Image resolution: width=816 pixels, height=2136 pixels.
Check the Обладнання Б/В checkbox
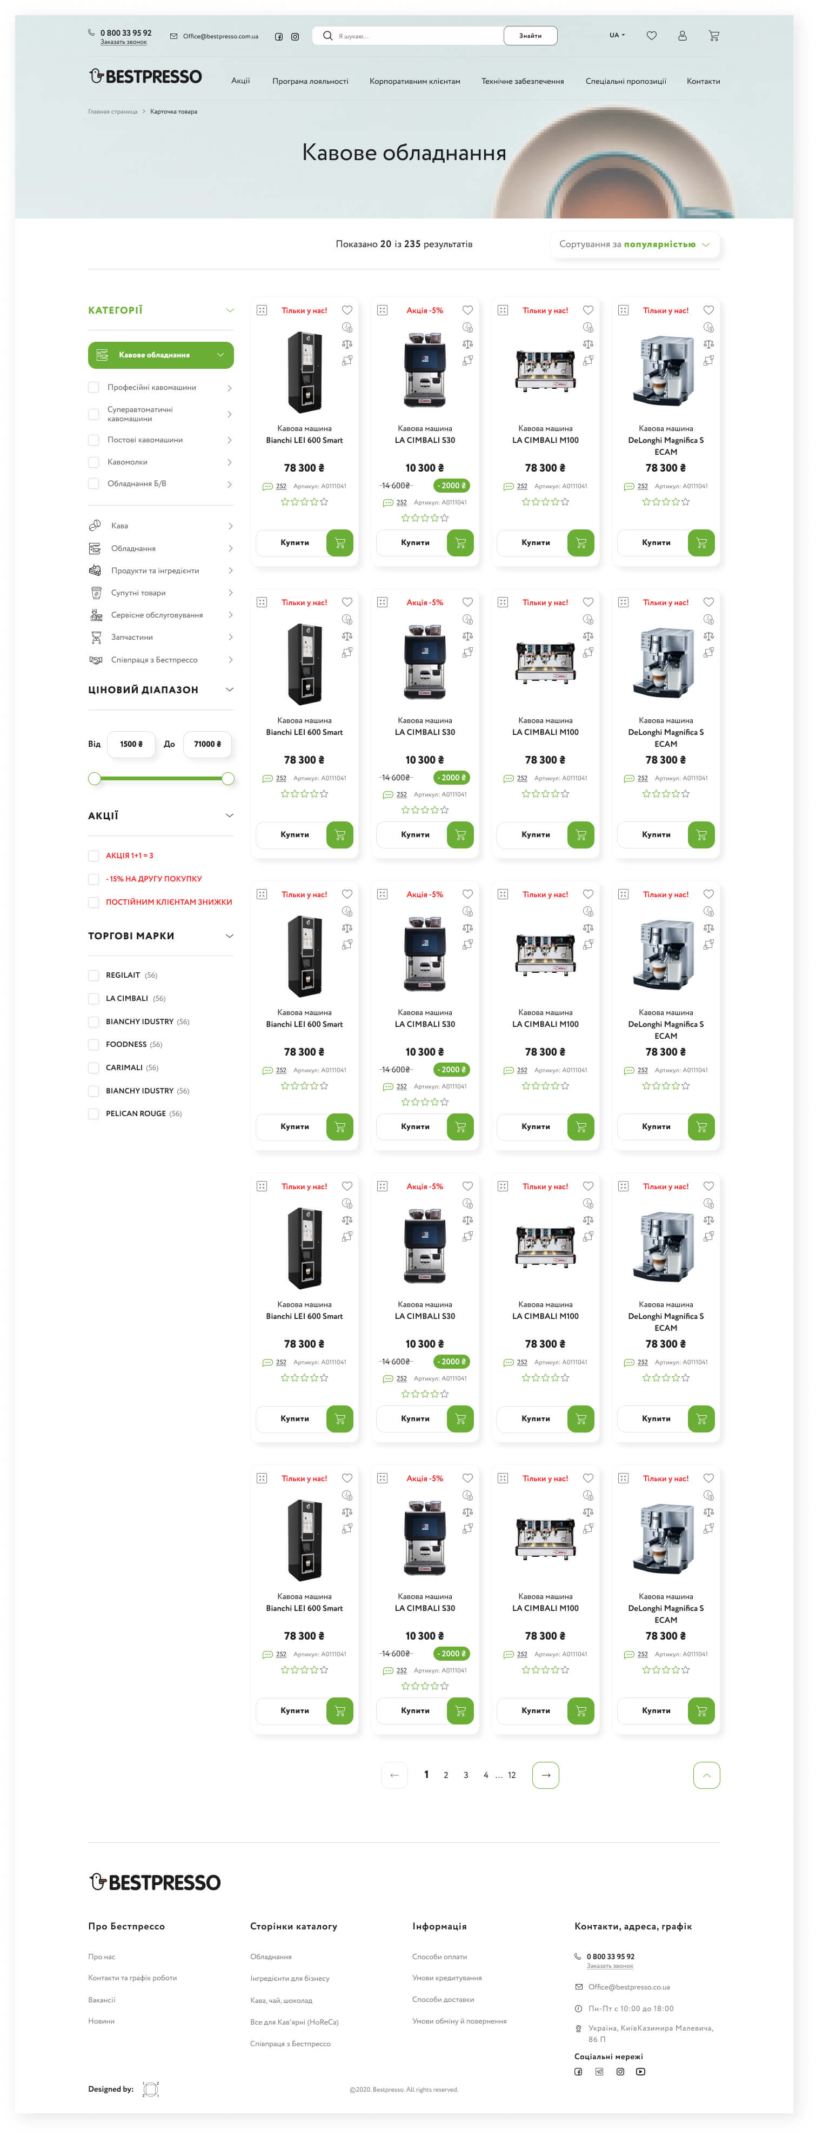(93, 483)
